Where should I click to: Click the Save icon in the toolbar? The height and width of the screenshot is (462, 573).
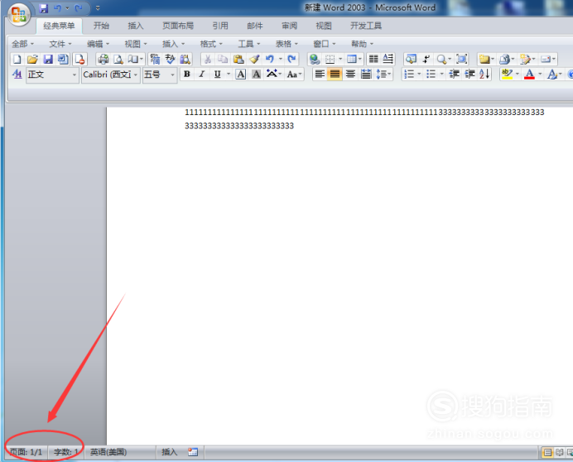(47, 59)
